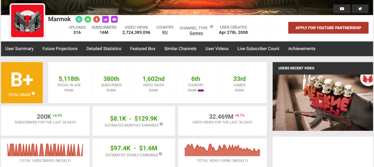
Task: Click the green eye badge icon
Action: (x=88, y=19)
